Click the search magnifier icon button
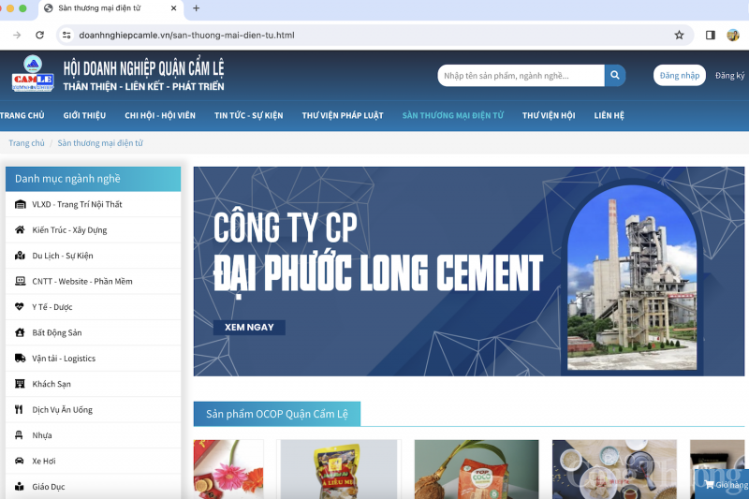Image resolution: width=749 pixels, height=499 pixels. coord(615,76)
